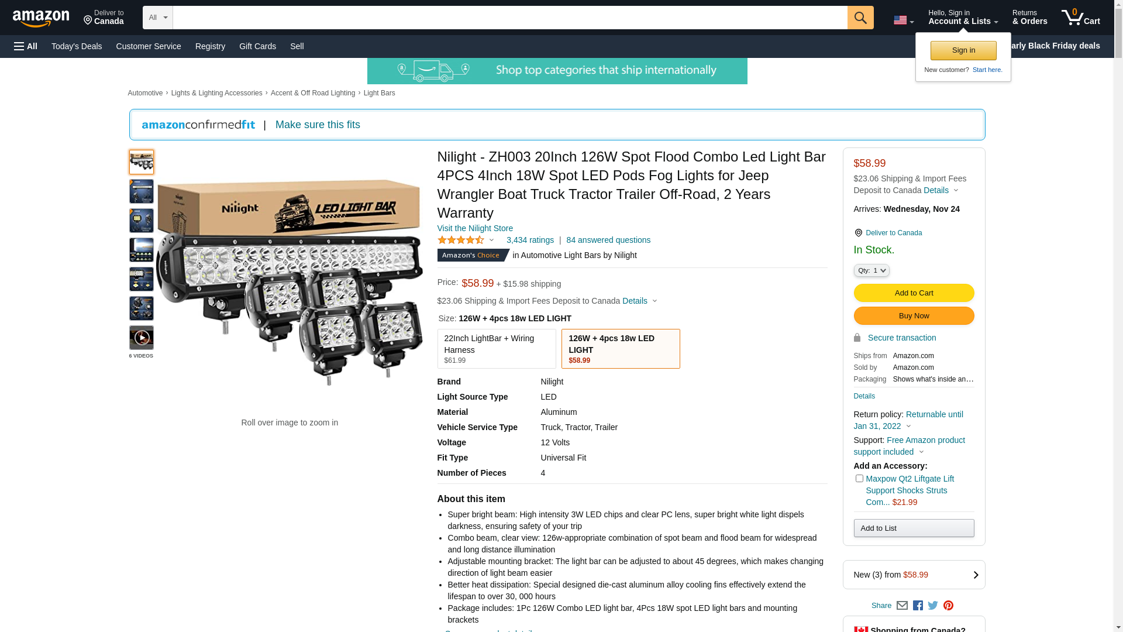Screen dimensions: 1123x632
Task: Click the Add to Cart button
Action: pos(914,293)
